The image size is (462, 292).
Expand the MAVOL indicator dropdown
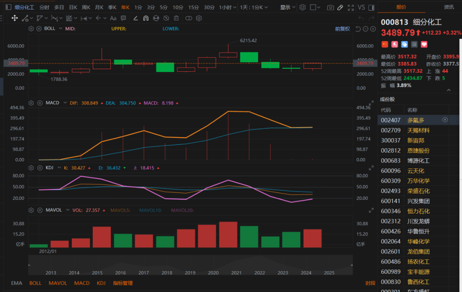[x=68, y=210]
